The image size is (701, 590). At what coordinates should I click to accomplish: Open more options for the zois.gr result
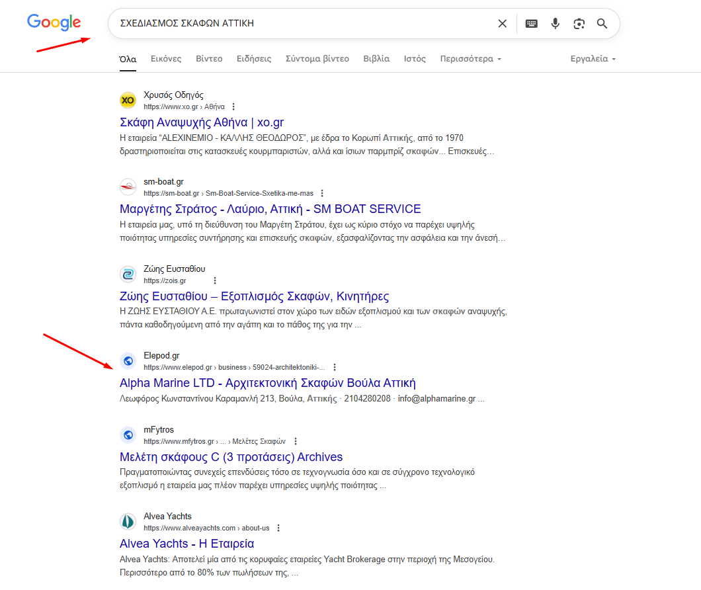point(215,280)
